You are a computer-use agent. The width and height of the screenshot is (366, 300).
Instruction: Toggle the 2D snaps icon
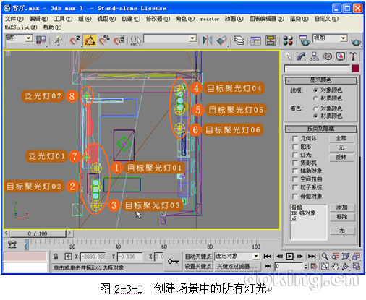click(x=75, y=40)
